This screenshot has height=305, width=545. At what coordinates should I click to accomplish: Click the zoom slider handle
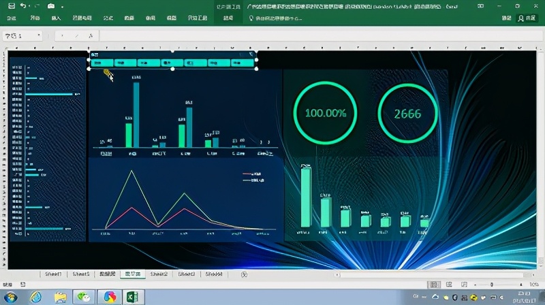tap(492, 285)
